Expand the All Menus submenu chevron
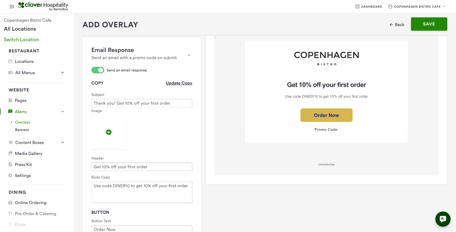Screen dimensions: 456x232 pyautogui.click(x=62, y=72)
